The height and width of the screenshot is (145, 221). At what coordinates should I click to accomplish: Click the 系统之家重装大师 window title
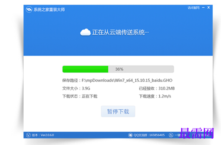coord(49,10)
